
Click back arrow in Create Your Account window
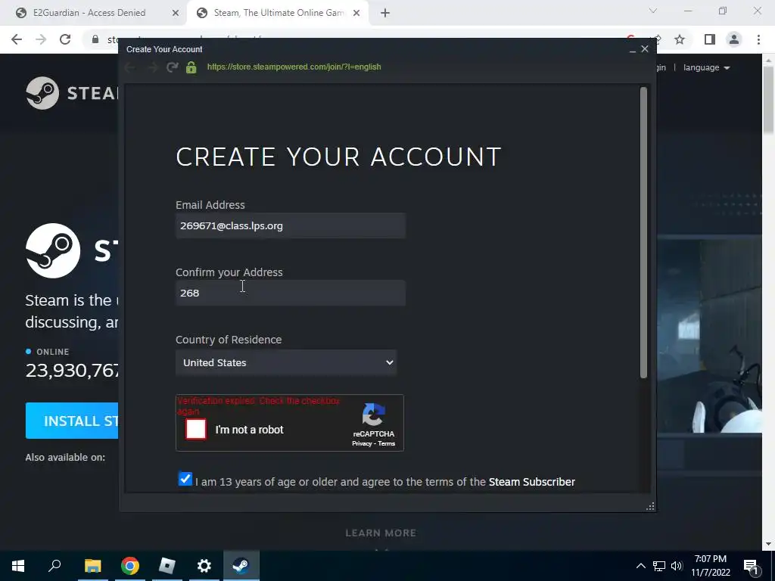coord(130,67)
